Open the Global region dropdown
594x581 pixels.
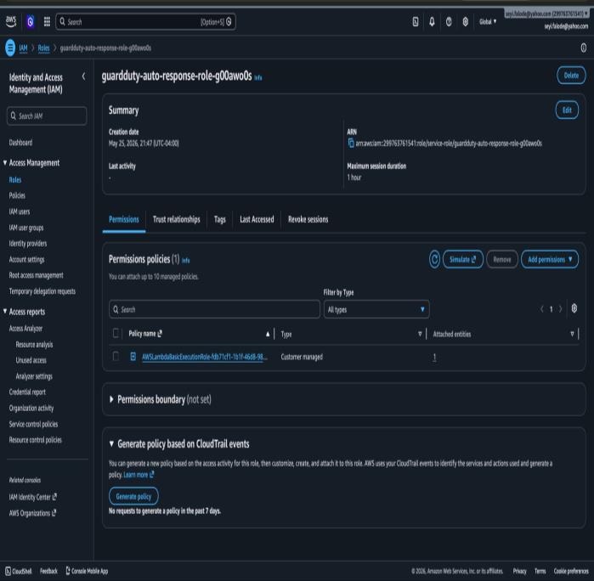pyautogui.click(x=488, y=21)
